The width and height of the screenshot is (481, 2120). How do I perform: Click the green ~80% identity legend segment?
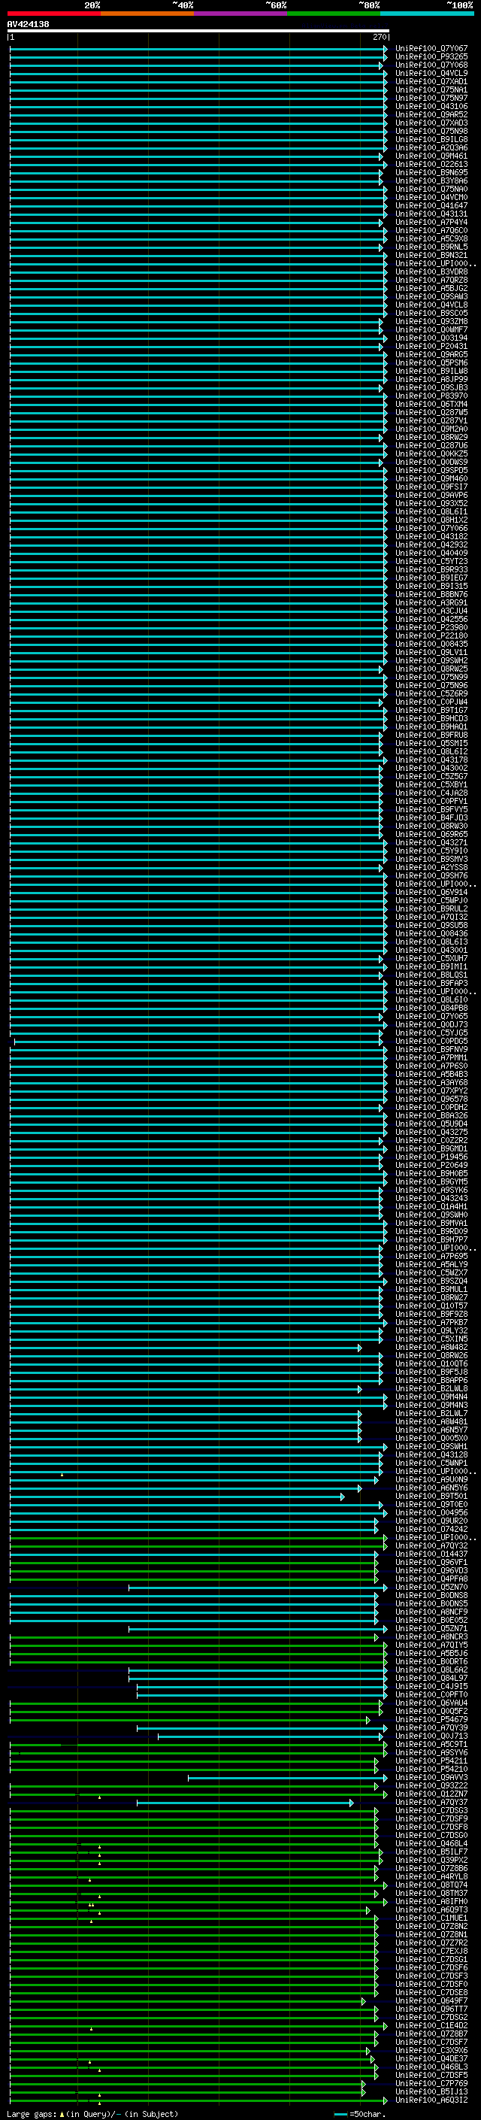pyautogui.click(x=334, y=14)
